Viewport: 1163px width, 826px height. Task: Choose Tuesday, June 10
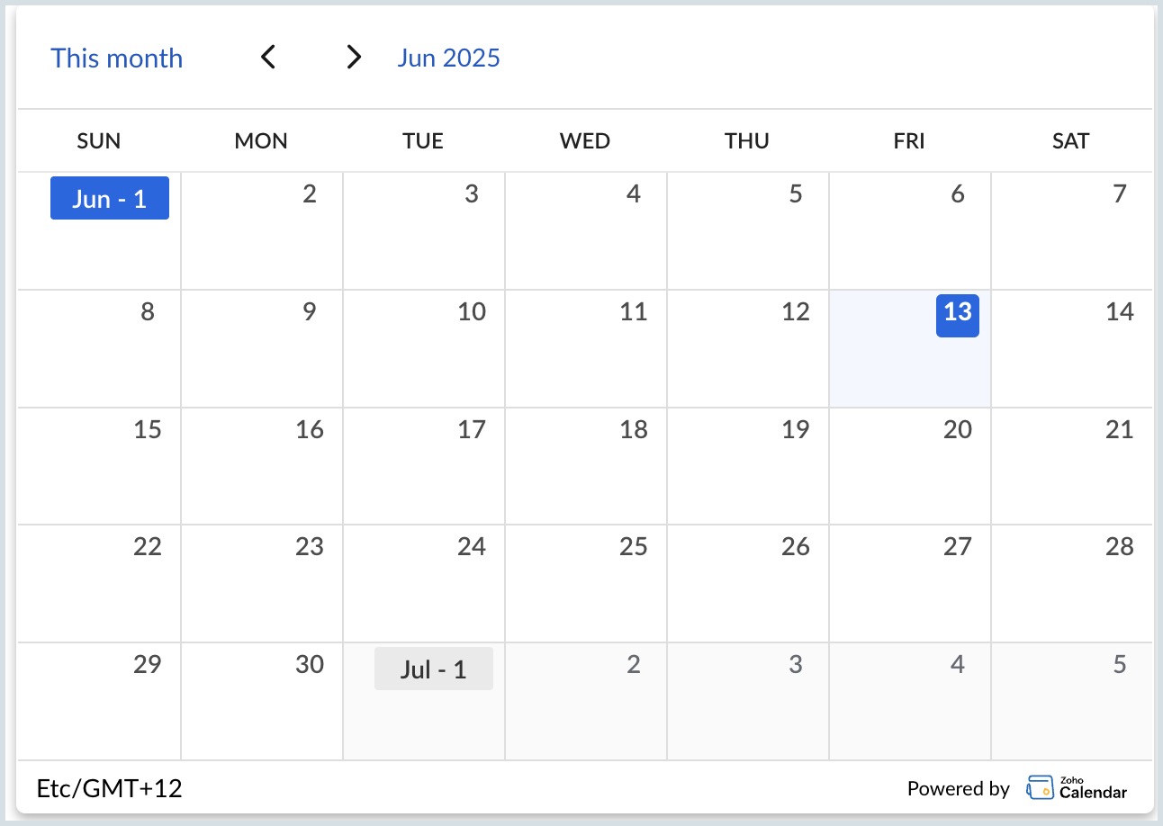point(424,348)
